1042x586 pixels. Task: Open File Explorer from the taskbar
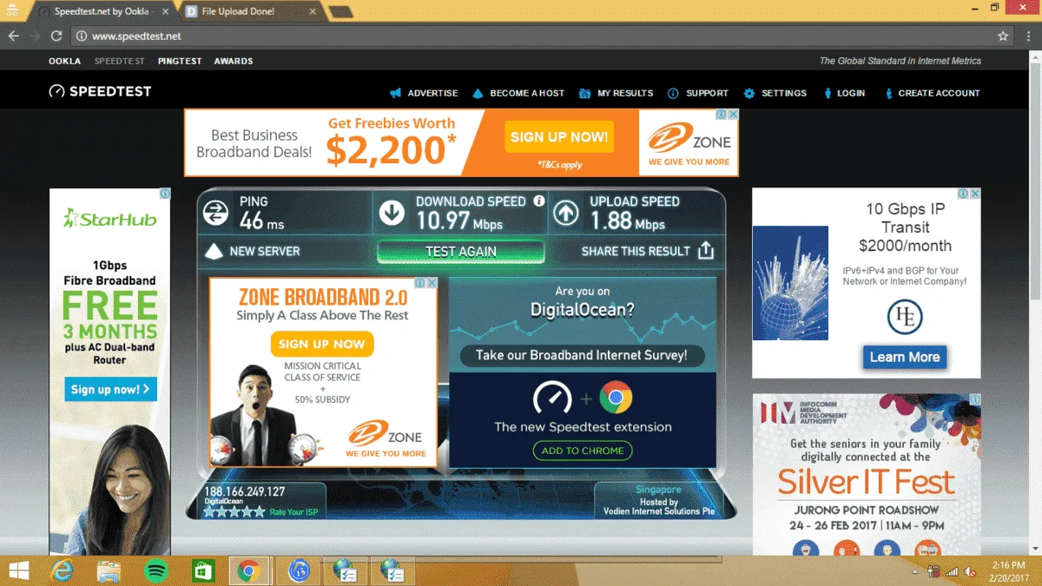[x=109, y=570]
